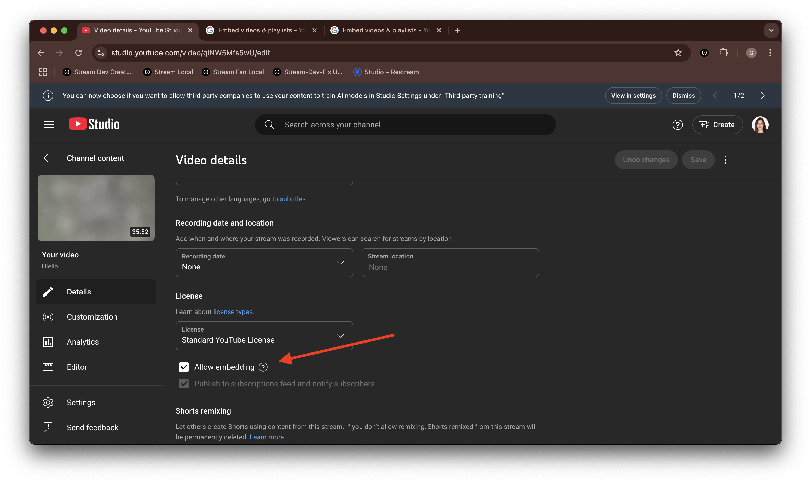Image resolution: width=811 pixels, height=483 pixels.
Task: Bookmark page with star icon
Action: [678, 53]
